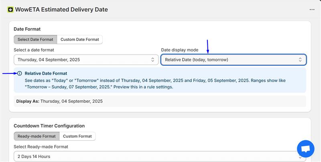Click the WowETA Estimated Delivery Date title
Screen dimensions: 321x162
pos(61,10)
